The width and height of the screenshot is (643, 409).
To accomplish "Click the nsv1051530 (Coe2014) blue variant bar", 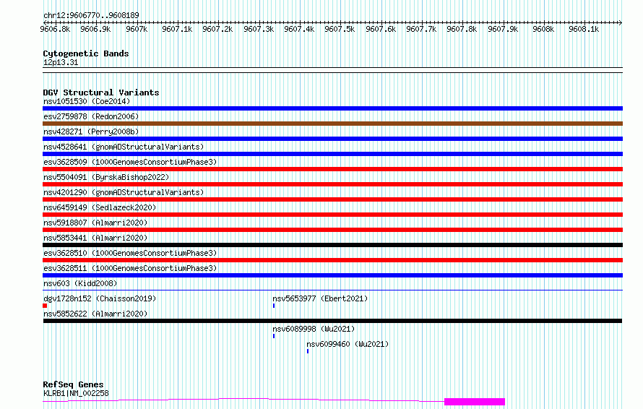I will point(332,108).
